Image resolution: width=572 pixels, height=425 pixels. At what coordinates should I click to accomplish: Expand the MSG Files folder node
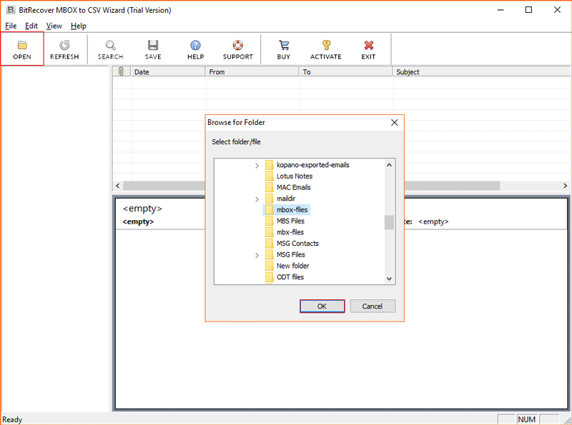(257, 255)
